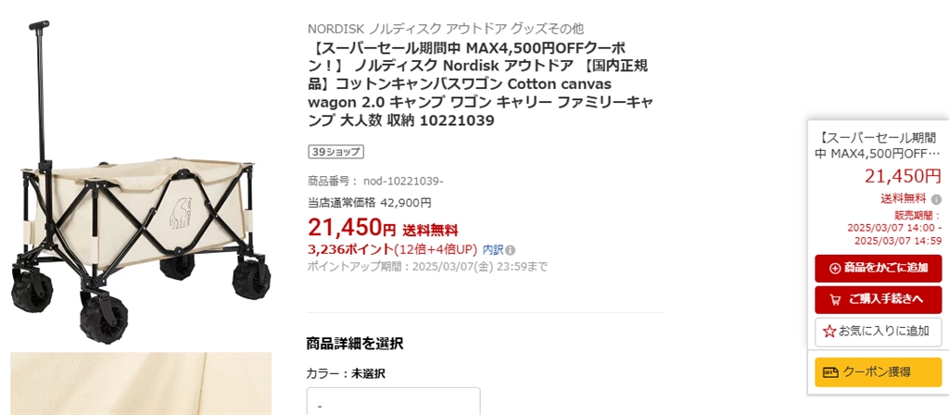Click the truncated product title in side panel
This screenshot has width=949, height=415.
878,145
